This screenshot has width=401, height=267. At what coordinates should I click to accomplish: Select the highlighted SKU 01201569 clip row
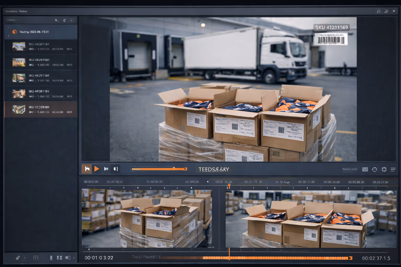[x=41, y=110]
